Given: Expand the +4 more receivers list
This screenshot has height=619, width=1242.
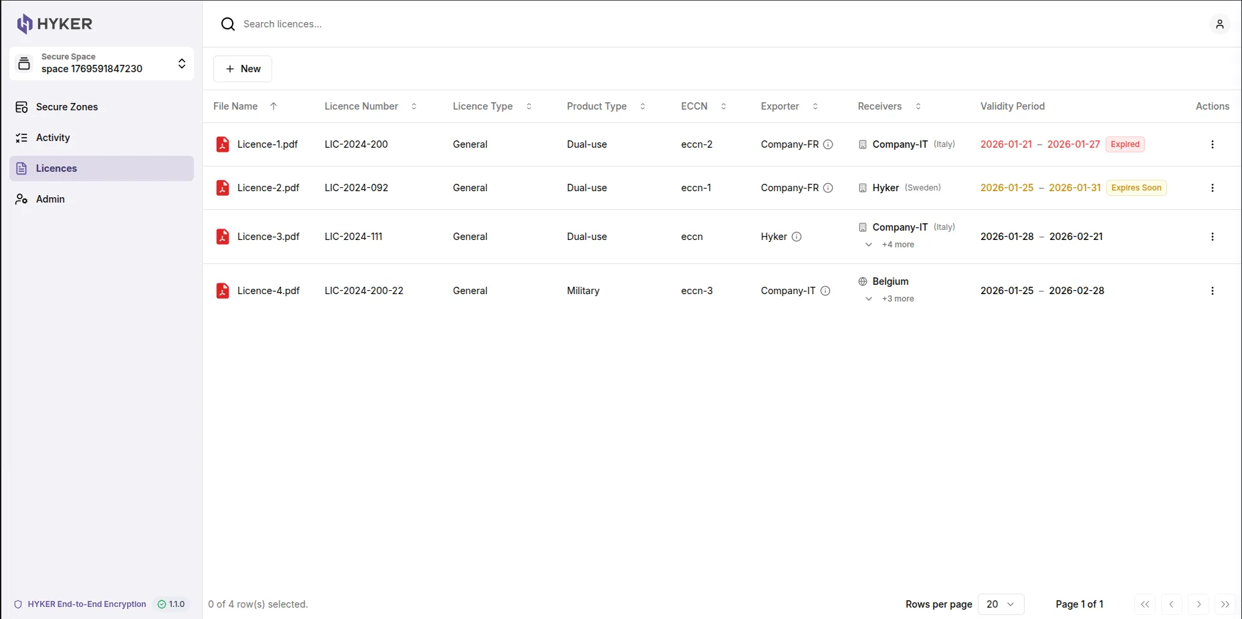Looking at the screenshot, I should (x=890, y=245).
